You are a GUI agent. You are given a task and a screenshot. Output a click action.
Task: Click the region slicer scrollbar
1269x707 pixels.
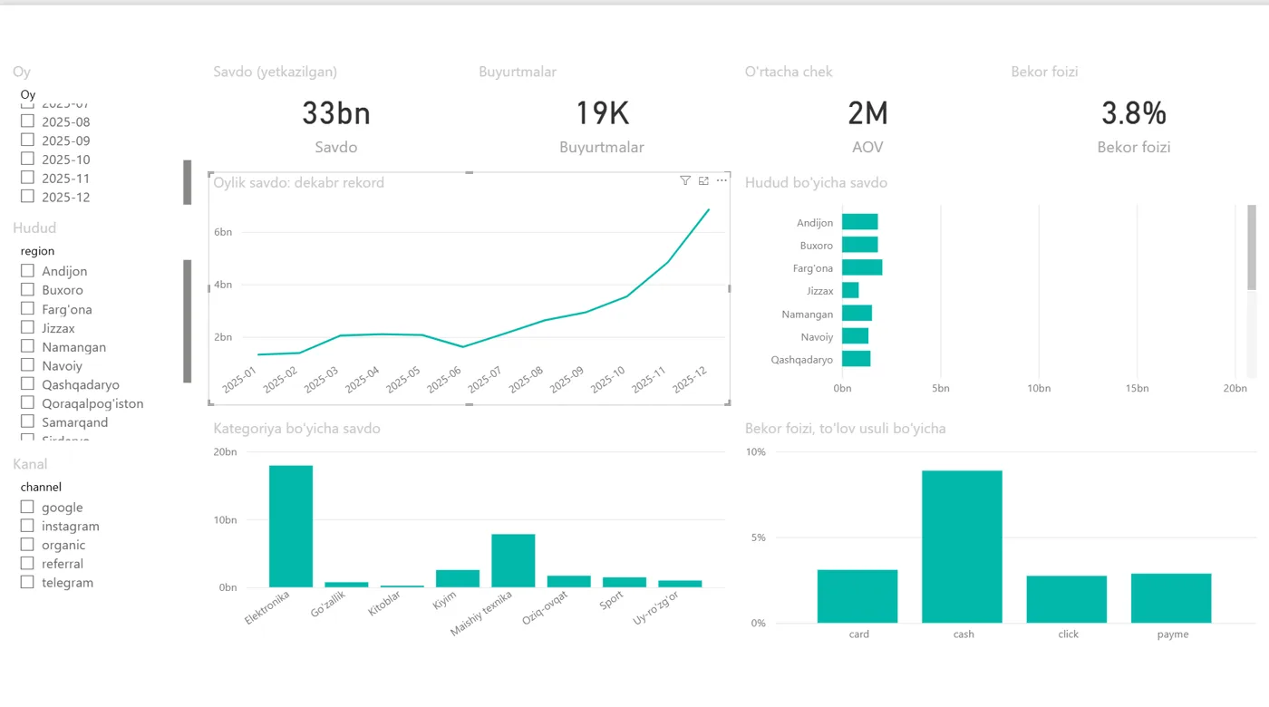(188, 321)
